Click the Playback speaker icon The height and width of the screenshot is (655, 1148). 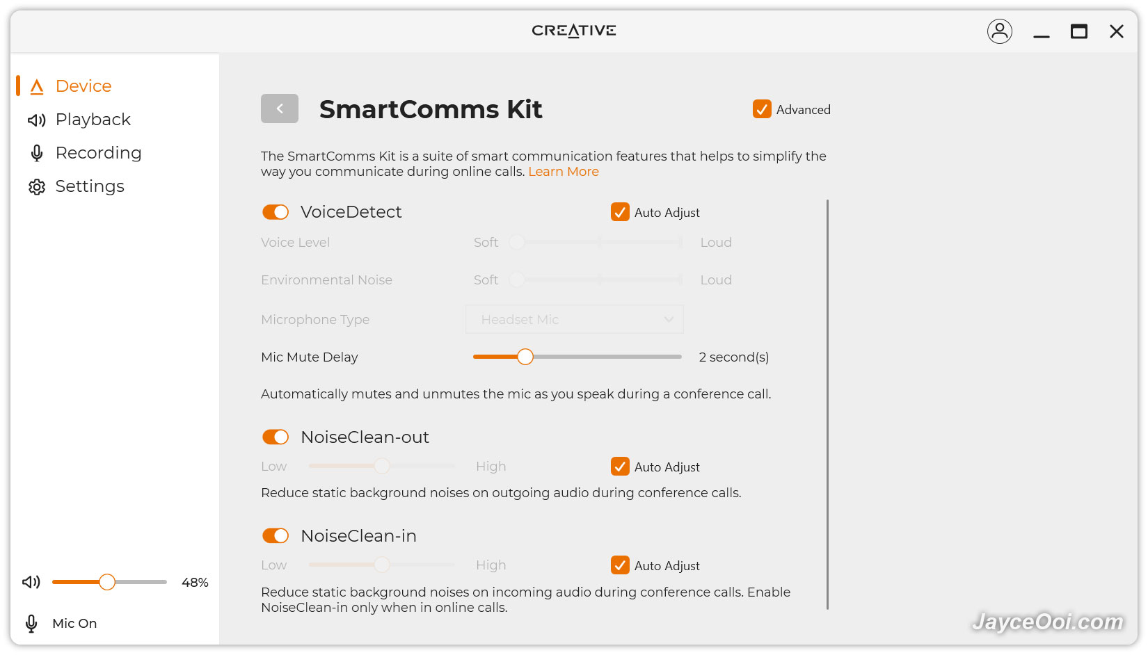[37, 120]
